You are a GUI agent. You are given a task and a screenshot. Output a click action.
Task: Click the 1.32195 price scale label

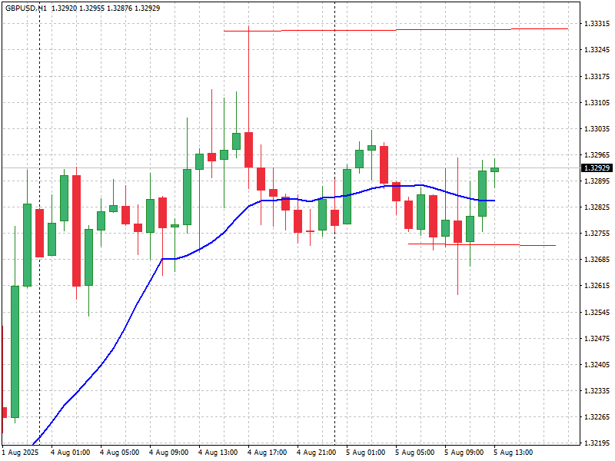coord(597,443)
